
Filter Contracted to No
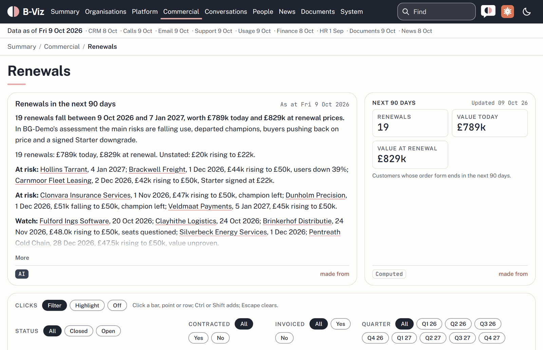click(221, 338)
